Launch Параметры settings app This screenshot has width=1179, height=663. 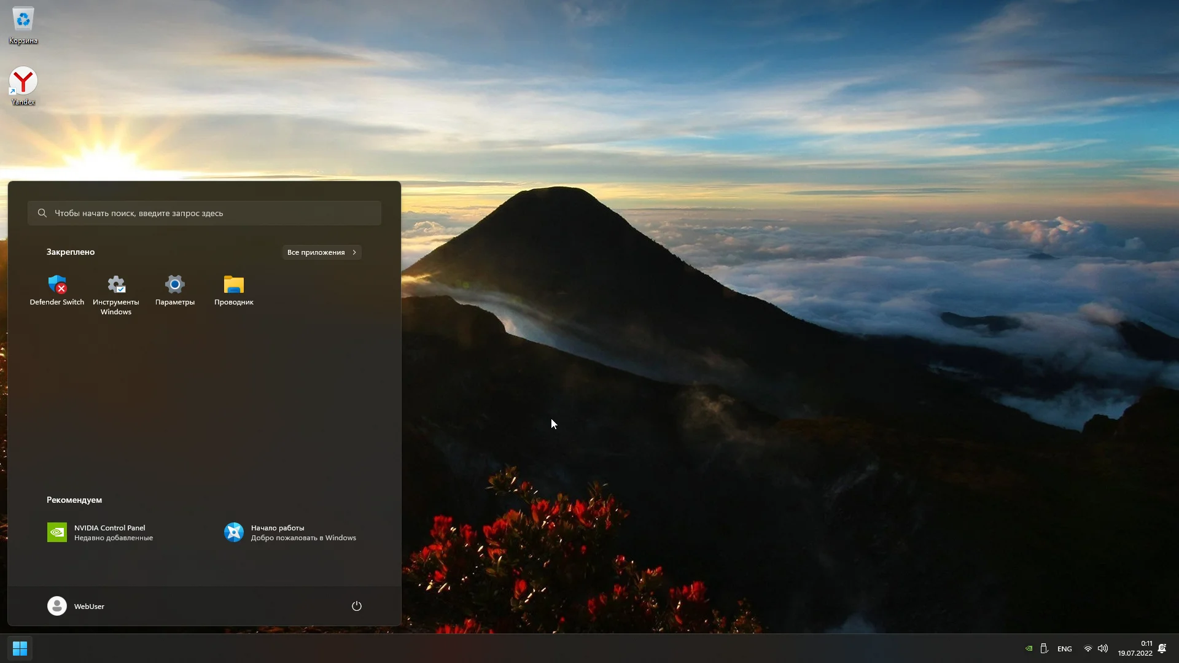[175, 290]
